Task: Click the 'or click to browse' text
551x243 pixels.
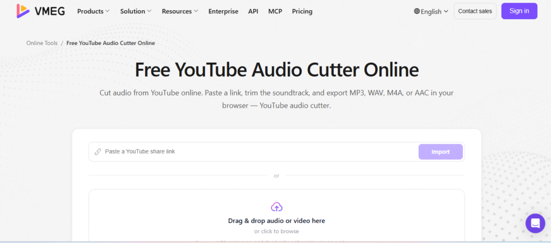Action: point(277,231)
